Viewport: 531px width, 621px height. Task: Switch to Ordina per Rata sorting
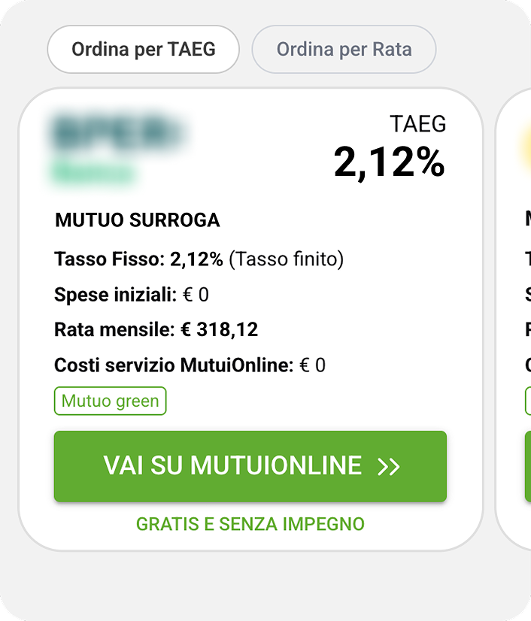(344, 50)
